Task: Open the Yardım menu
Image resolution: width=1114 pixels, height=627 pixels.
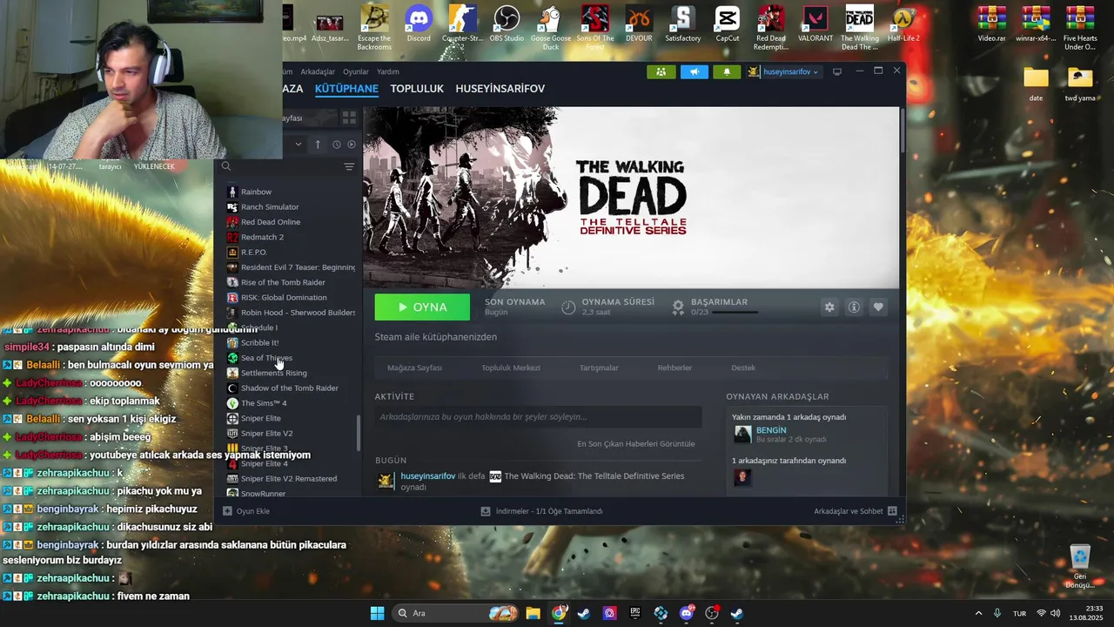Action: [x=388, y=71]
